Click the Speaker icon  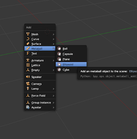tap(28, 77)
